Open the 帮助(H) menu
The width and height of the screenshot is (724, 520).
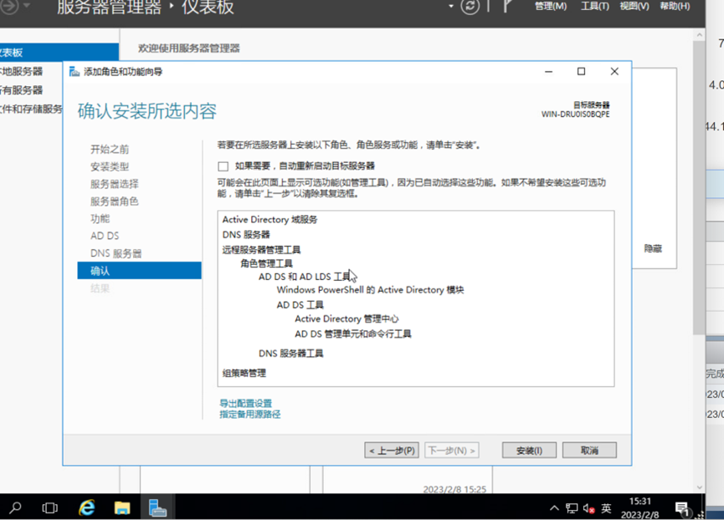tap(675, 6)
